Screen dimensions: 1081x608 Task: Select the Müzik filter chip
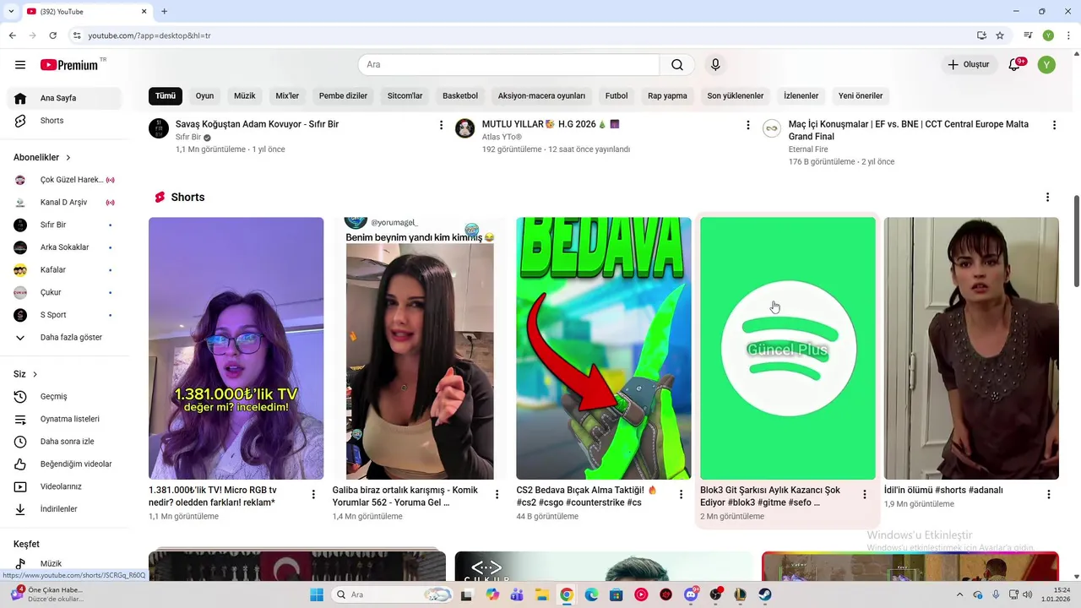click(245, 96)
